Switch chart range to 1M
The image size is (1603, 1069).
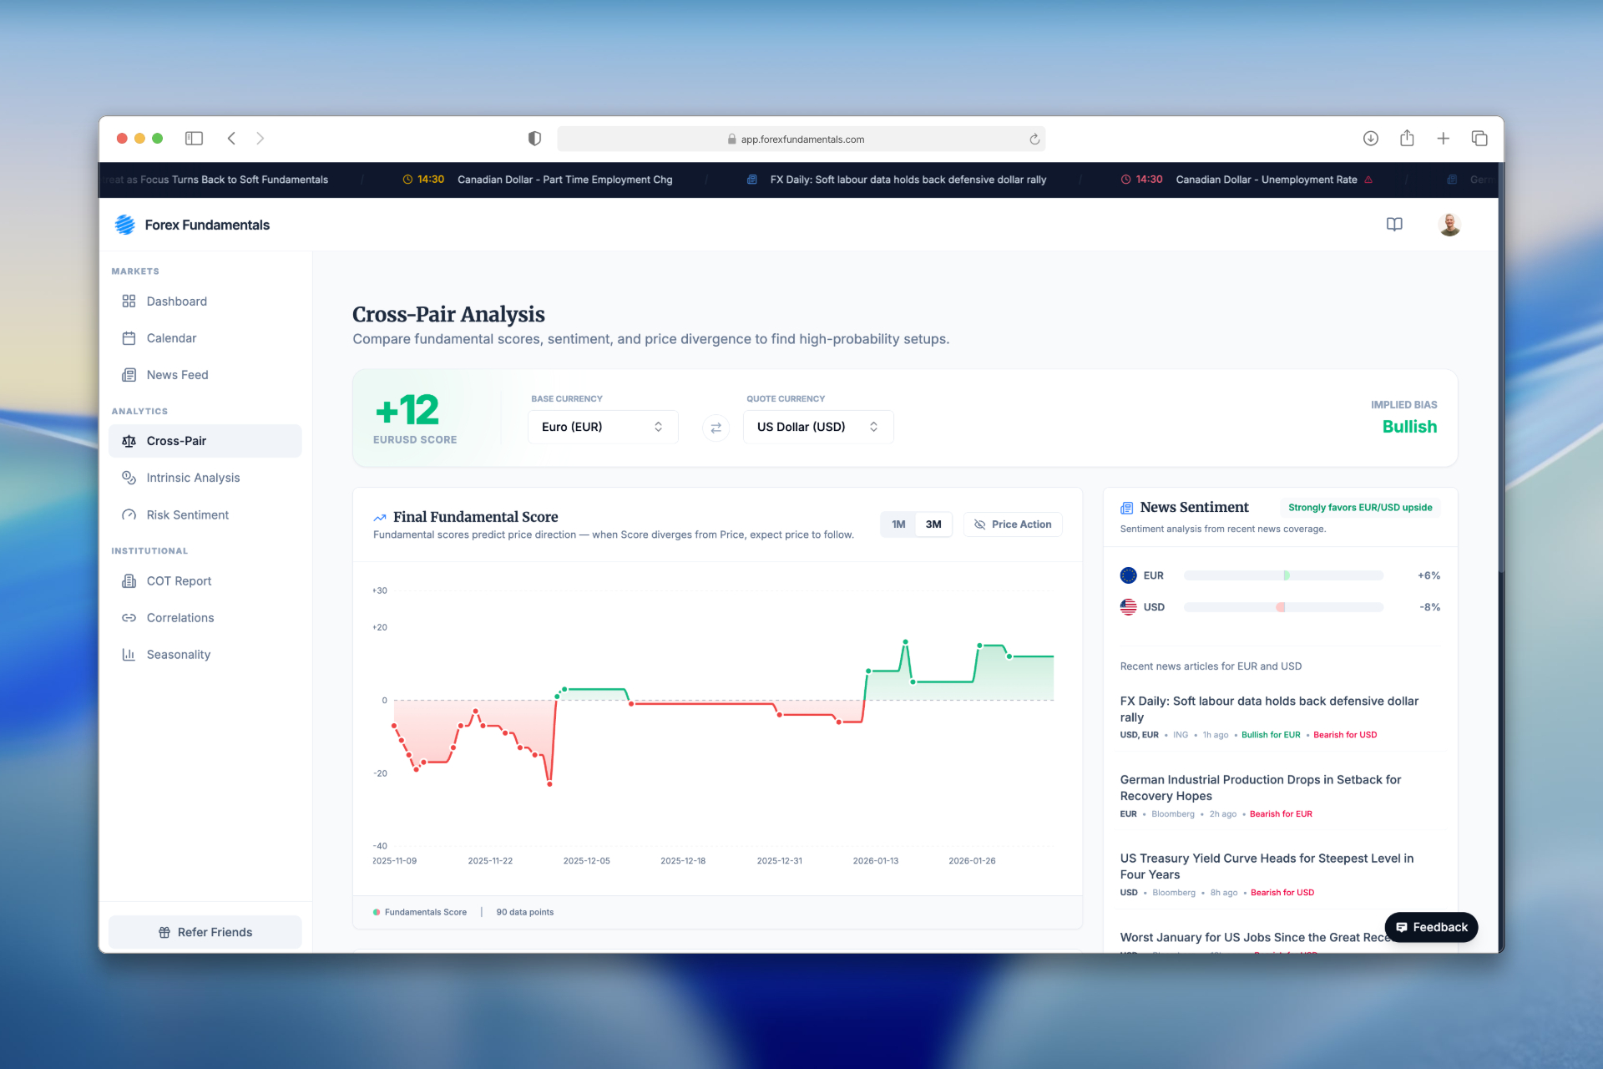pyautogui.click(x=898, y=524)
